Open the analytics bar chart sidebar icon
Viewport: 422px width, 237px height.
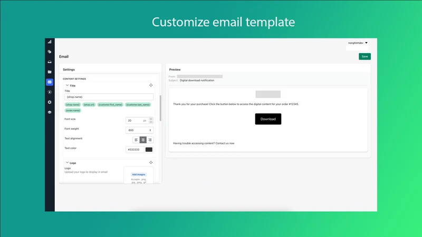pos(50,42)
